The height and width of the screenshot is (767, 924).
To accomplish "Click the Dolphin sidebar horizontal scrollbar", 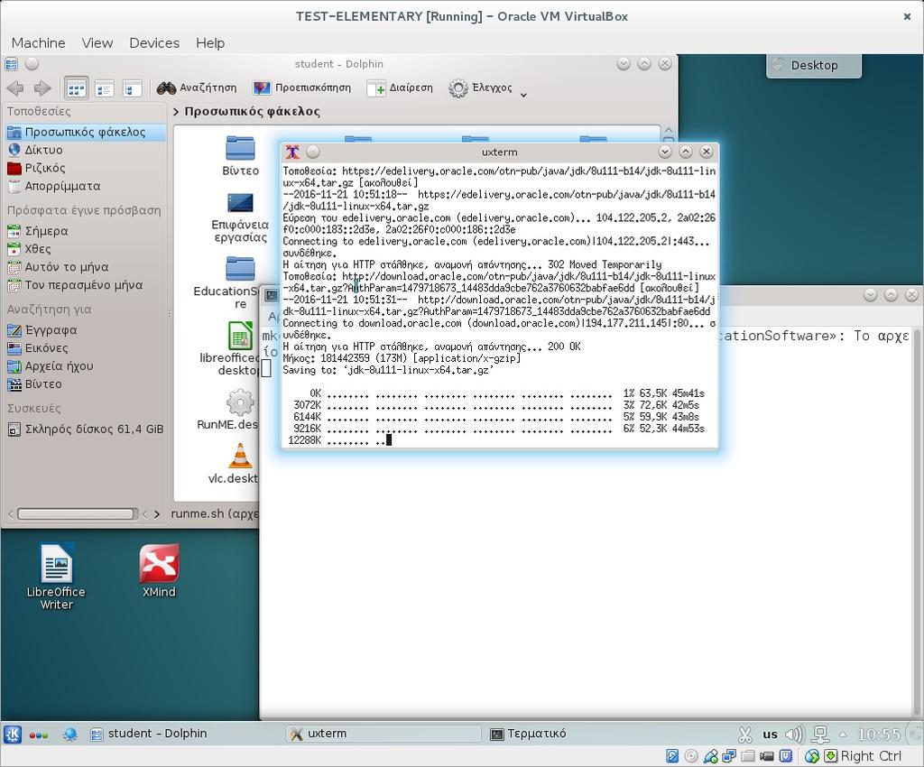I will 77,514.
